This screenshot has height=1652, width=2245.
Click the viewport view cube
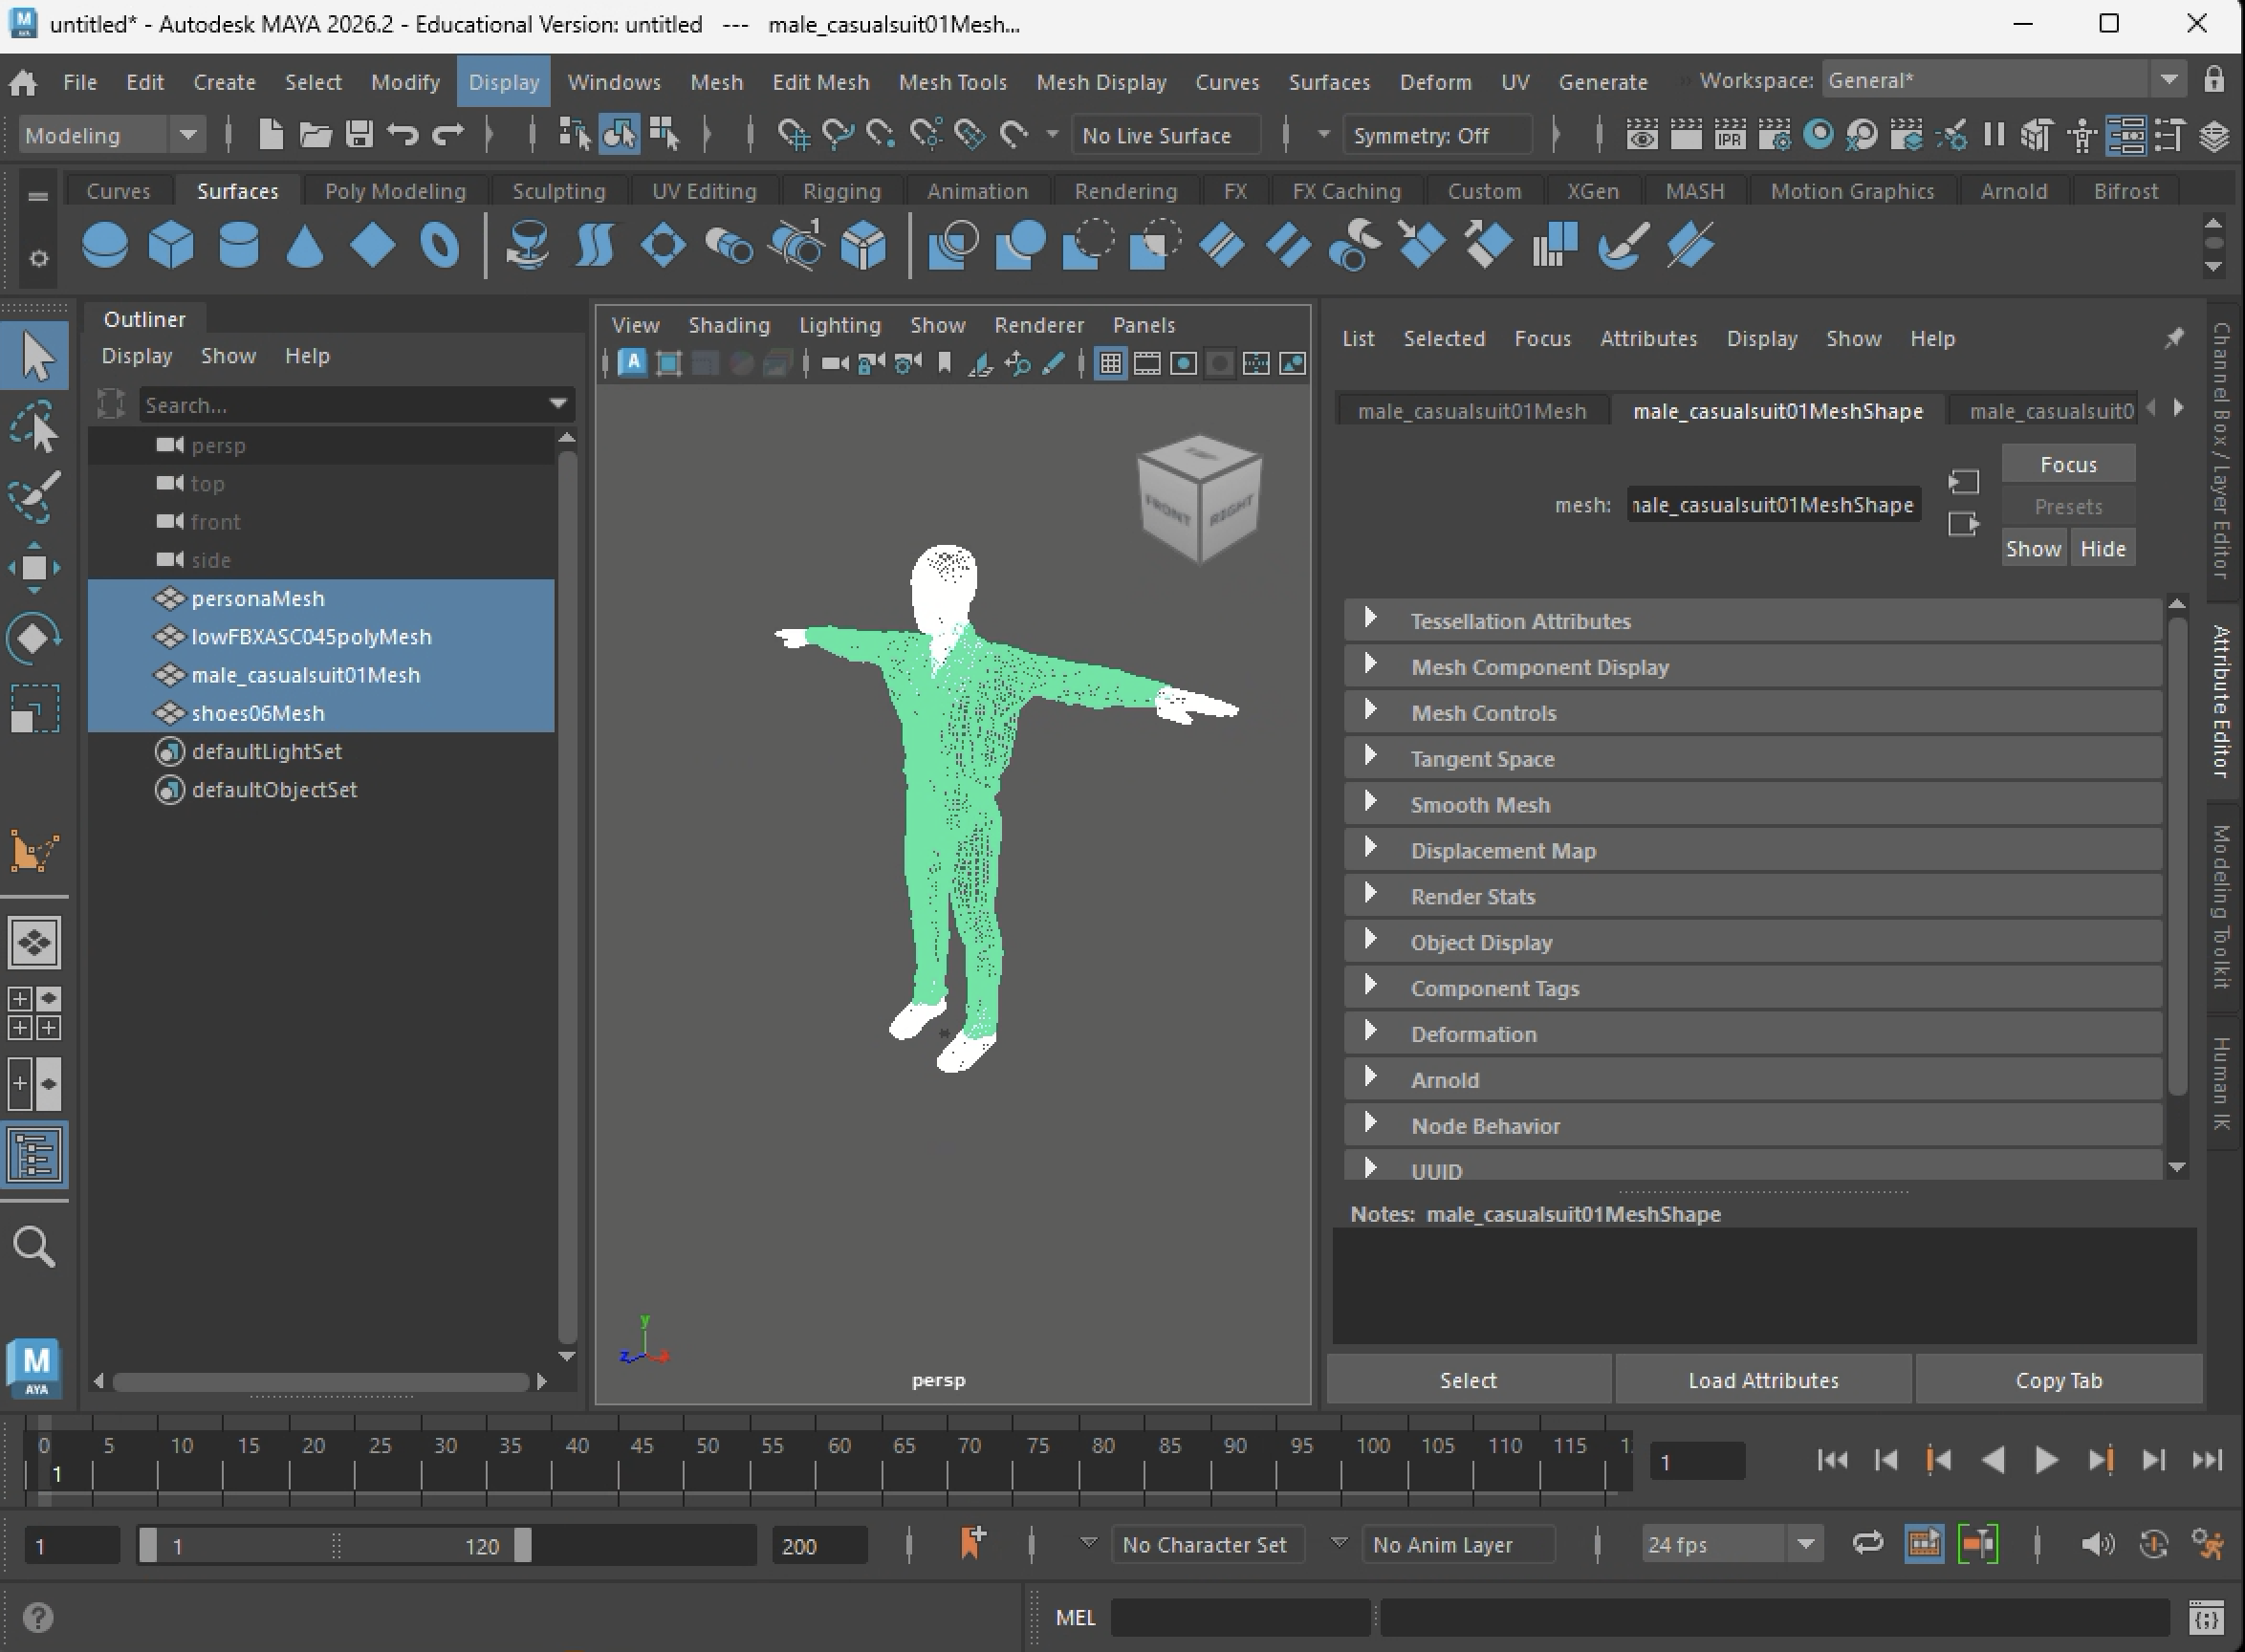[1199, 497]
